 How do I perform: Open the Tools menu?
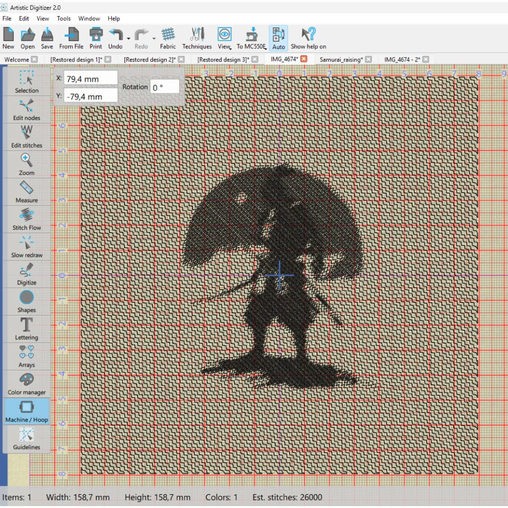[63, 18]
